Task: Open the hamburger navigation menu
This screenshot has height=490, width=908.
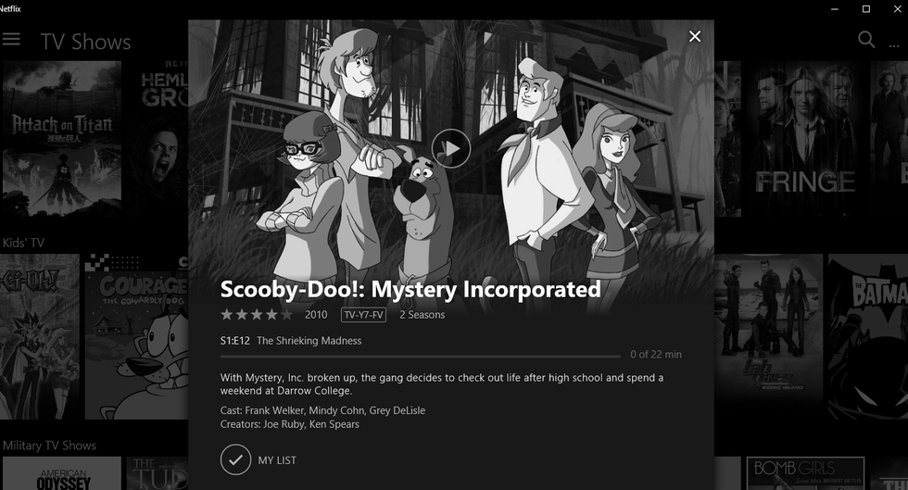Action: [x=11, y=40]
